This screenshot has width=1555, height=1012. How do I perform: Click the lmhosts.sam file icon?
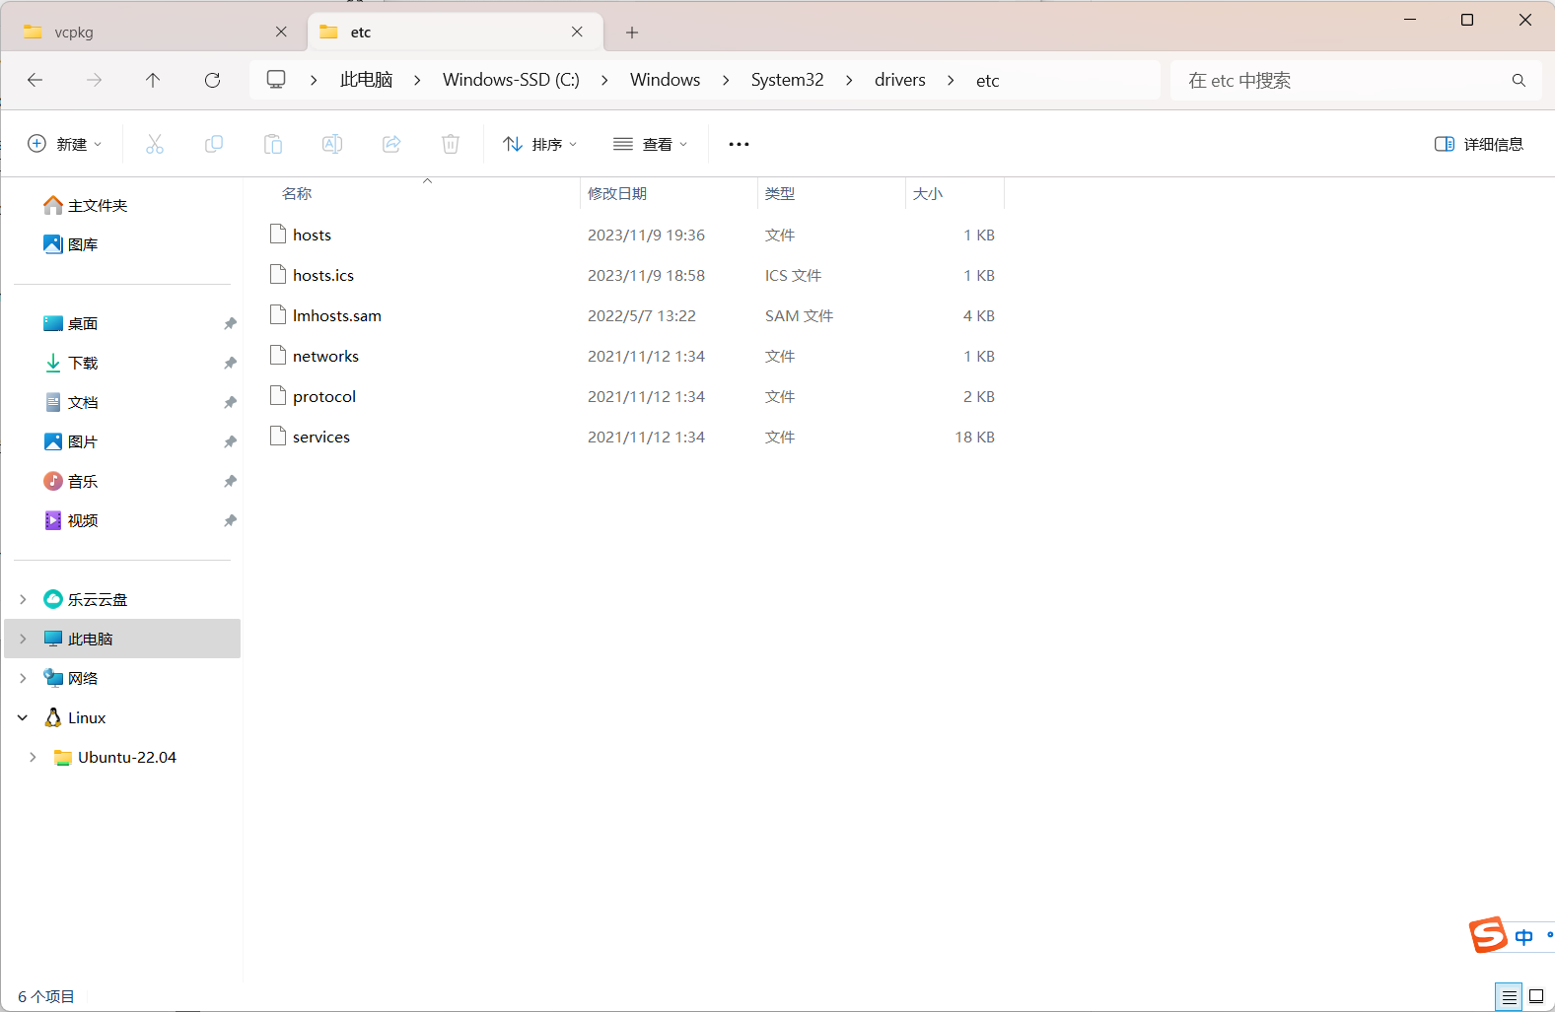click(278, 314)
